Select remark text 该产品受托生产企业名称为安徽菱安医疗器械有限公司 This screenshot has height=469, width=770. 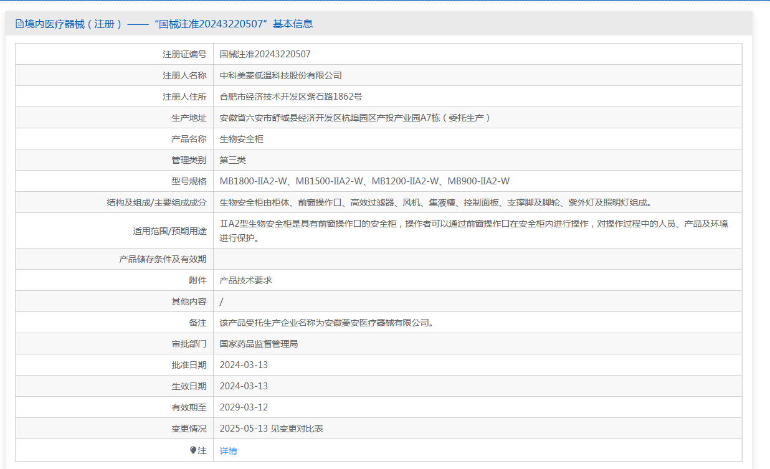326,323
